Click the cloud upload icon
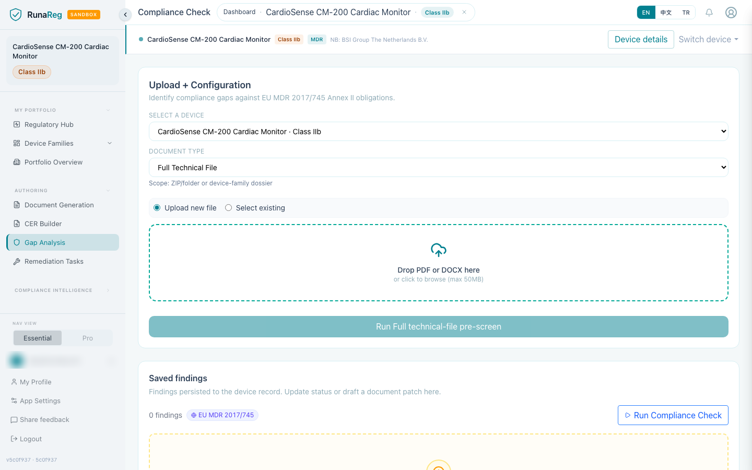Image resolution: width=752 pixels, height=470 pixels. pyautogui.click(x=439, y=250)
